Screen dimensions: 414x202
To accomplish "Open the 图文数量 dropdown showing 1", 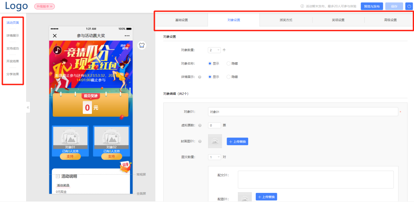I will pyautogui.click(x=214, y=157).
